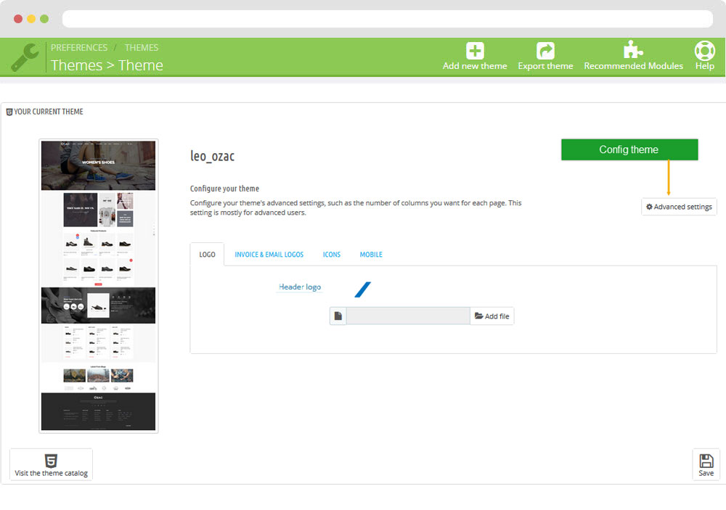Click the THEMES breadcrumb link
The height and width of the screenshot is (510, 726).
[142, 48]
